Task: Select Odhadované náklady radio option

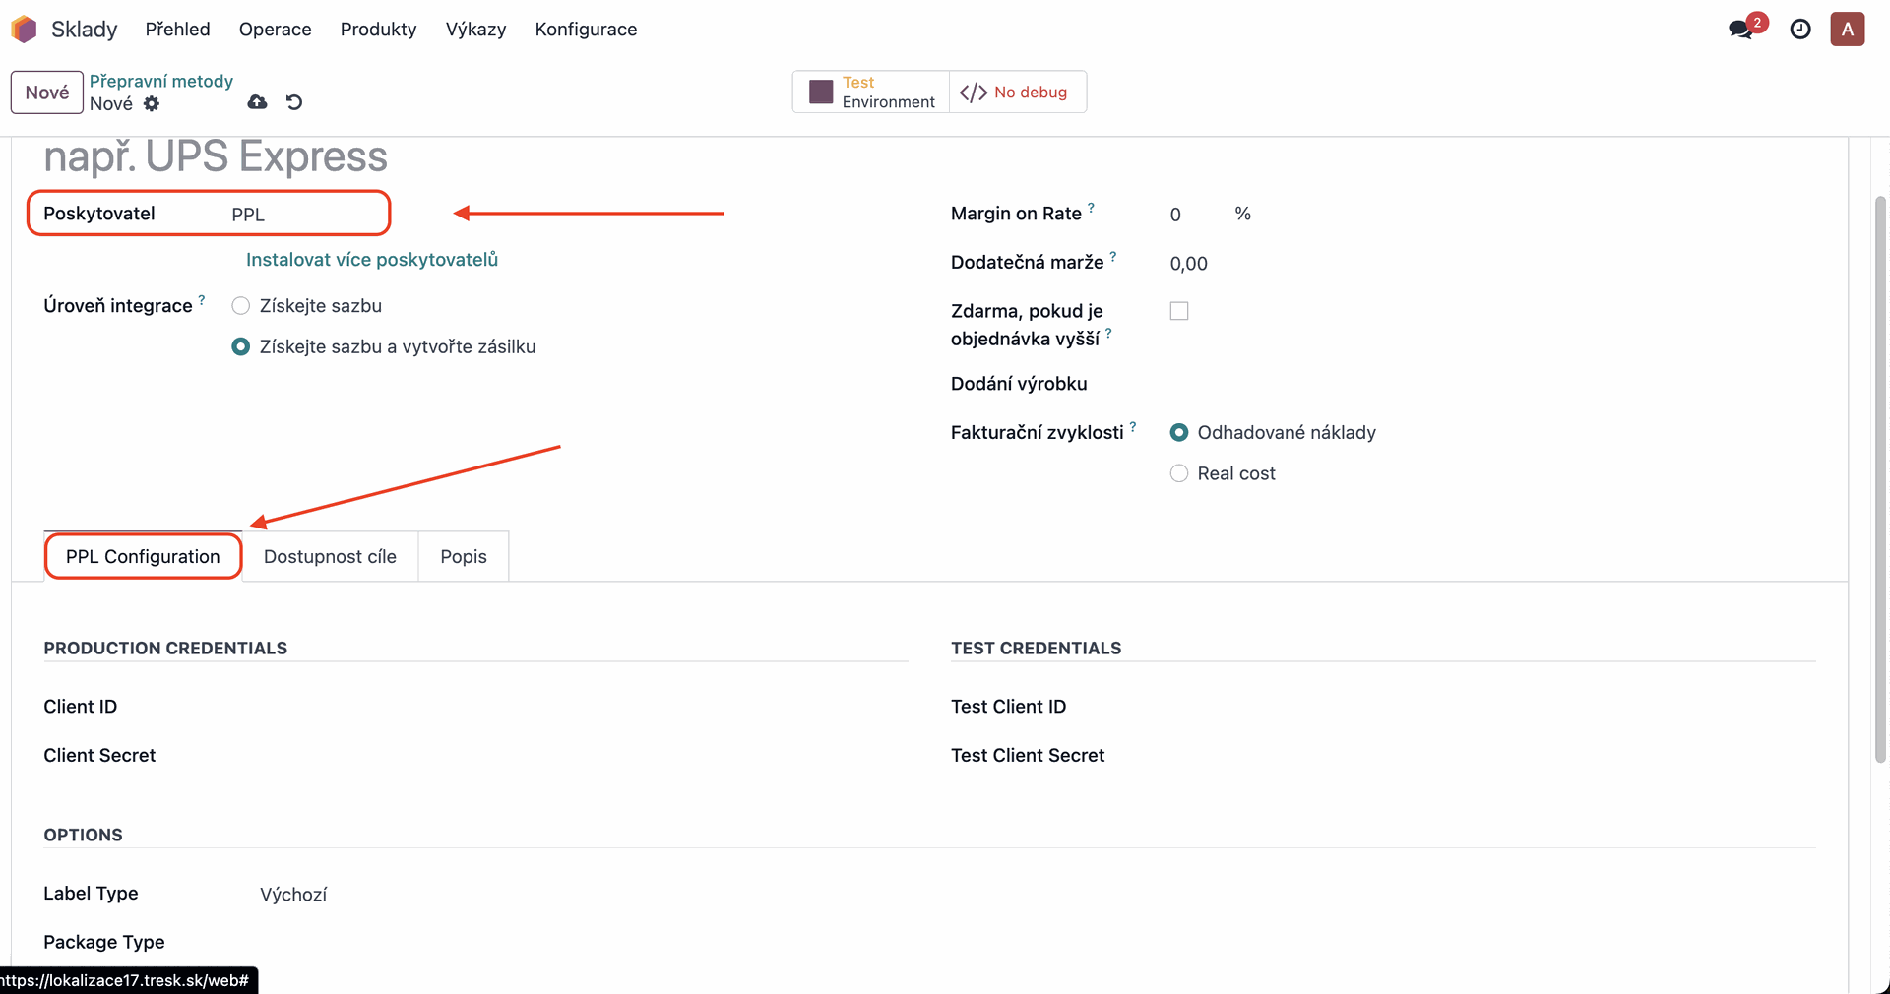Action: (1179, 433)
